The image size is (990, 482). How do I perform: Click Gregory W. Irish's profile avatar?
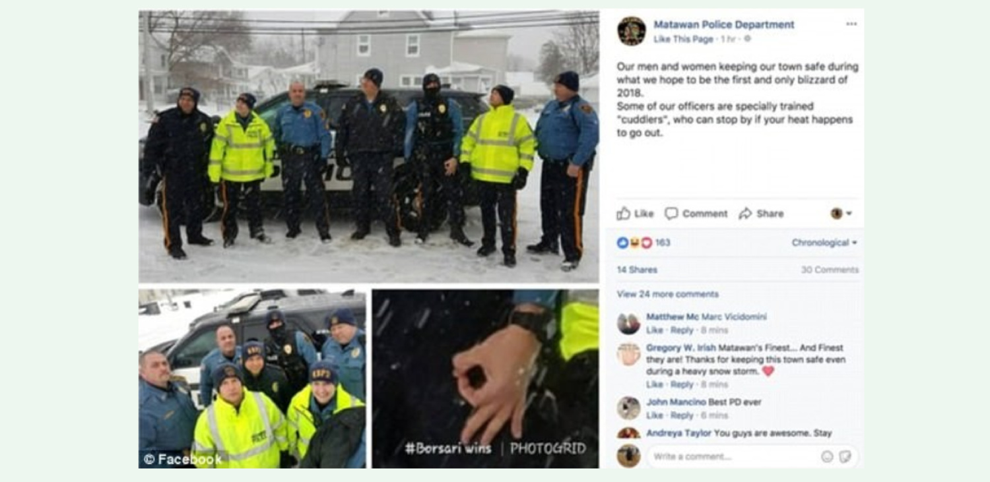tap(628, 355)
